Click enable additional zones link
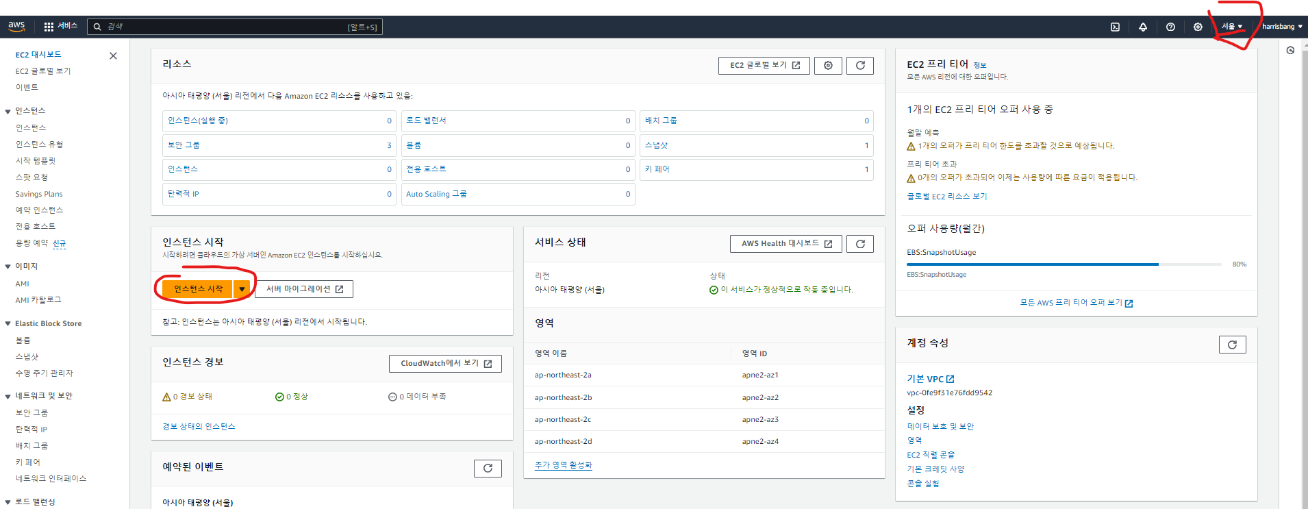The height and width of the screenshot is (509, 1308). point(563,465)
